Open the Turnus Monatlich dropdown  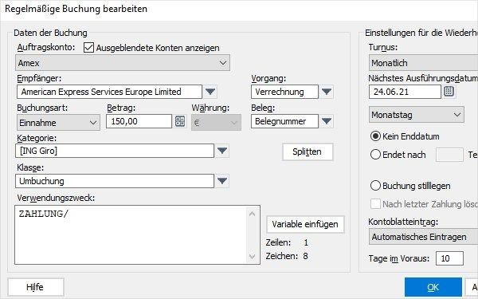pos(424,63)
